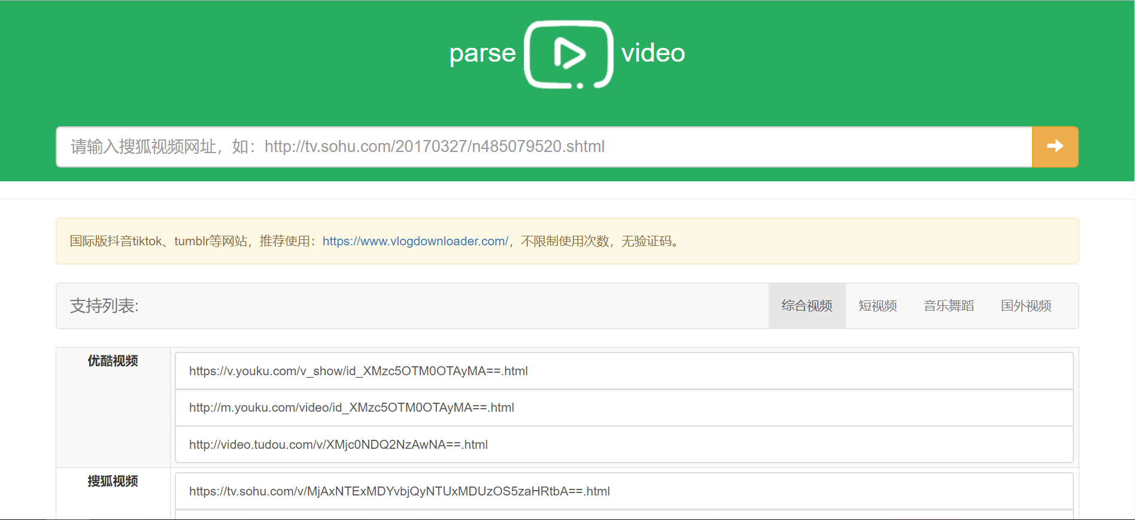Click the 'parse' logo text
The height and width of the screenshot is (520, 1135).
click(x=482, y=54)
